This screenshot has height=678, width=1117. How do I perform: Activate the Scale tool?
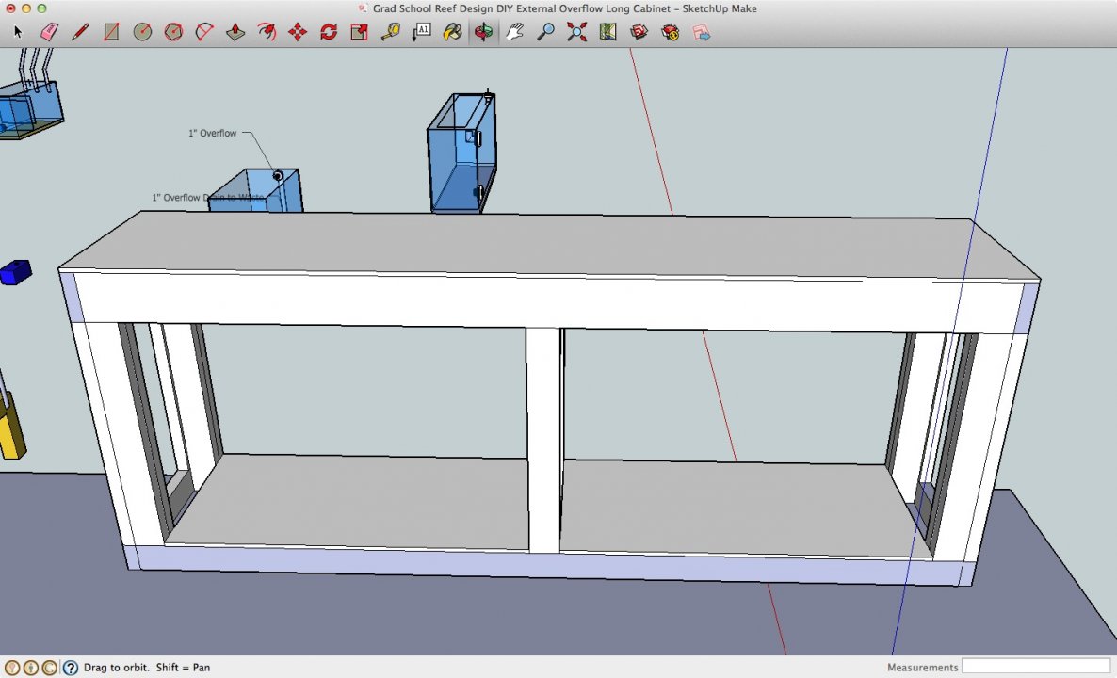pyautogui.click(x=359, y=32)
